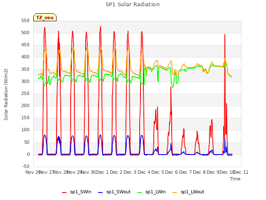Click the 400 y-axis tick label
Image resolution: width=266 pixels, height=200 pixels.
coord(25,57)
